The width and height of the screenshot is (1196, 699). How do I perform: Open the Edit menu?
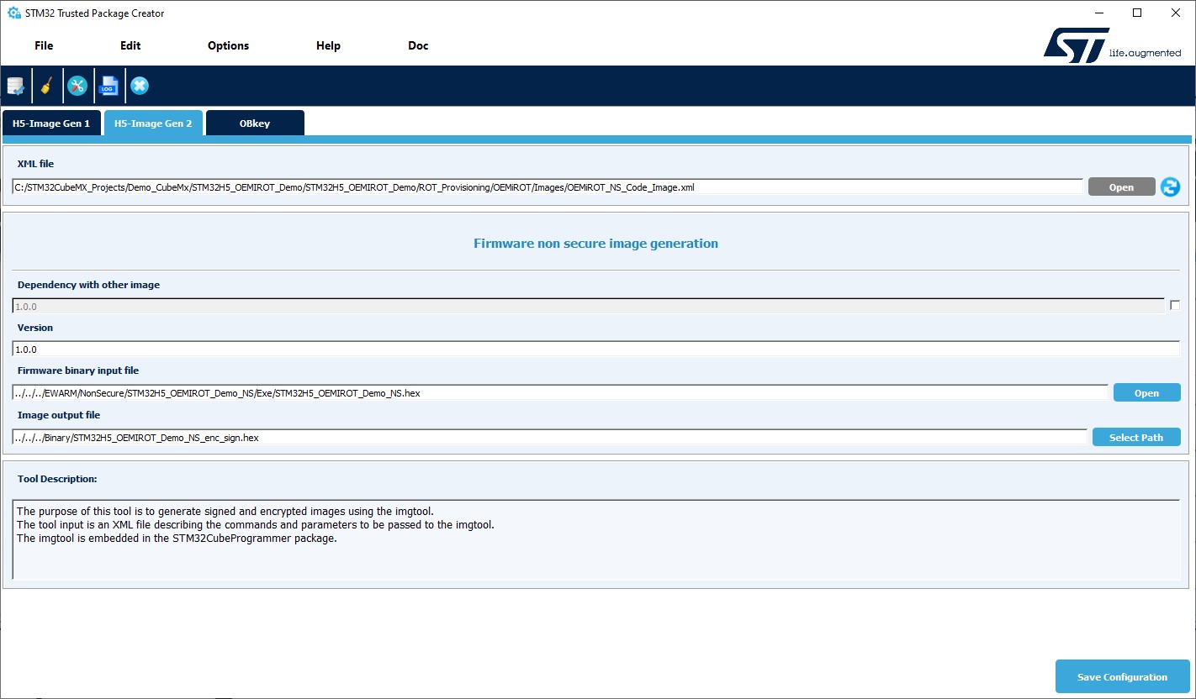(x=130, y=45)
